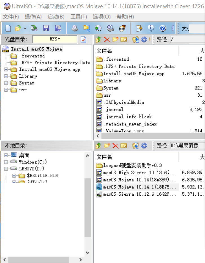Expand the Install macOS Mojave.app tree node
The width and height of the screenshot is (205, 263).
coord(6,69)
